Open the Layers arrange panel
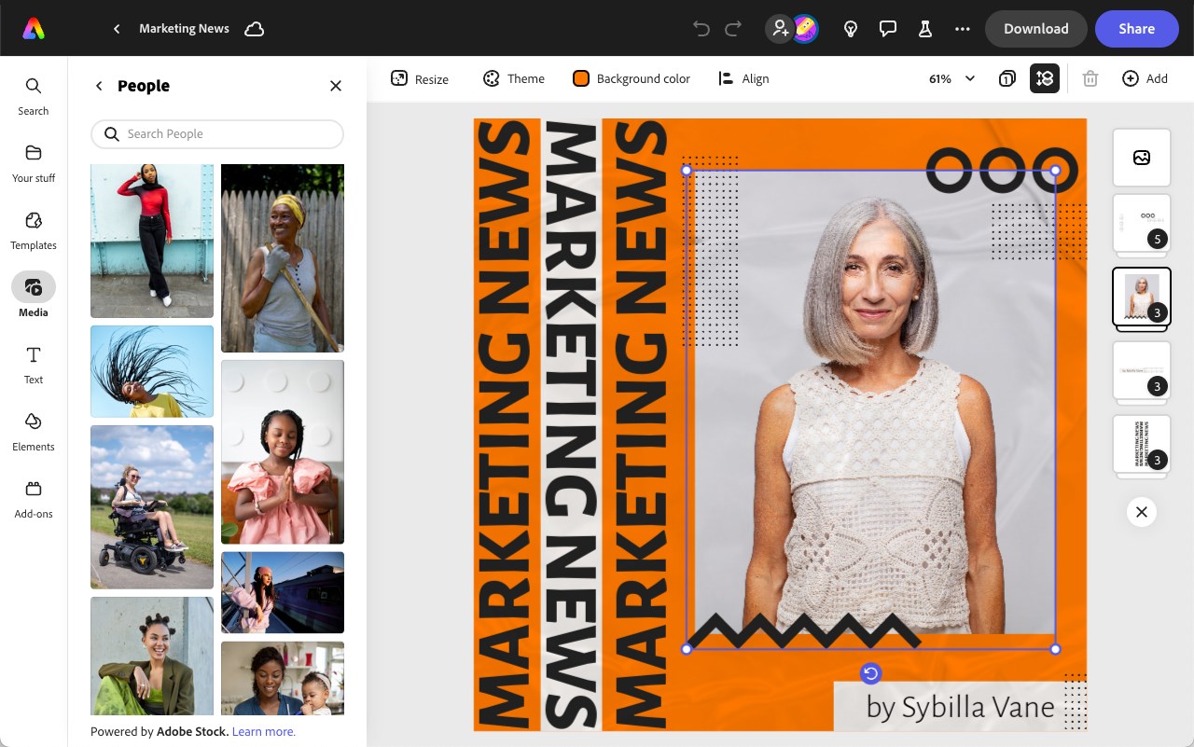 pyautogui.click(x=1045, y=78)
